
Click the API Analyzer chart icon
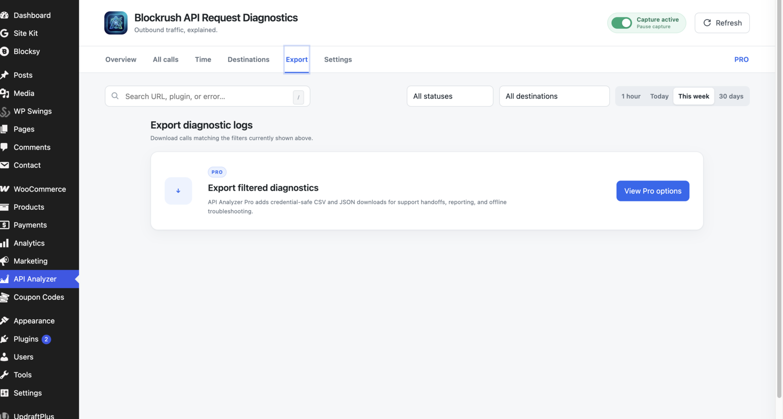(4, 279)
